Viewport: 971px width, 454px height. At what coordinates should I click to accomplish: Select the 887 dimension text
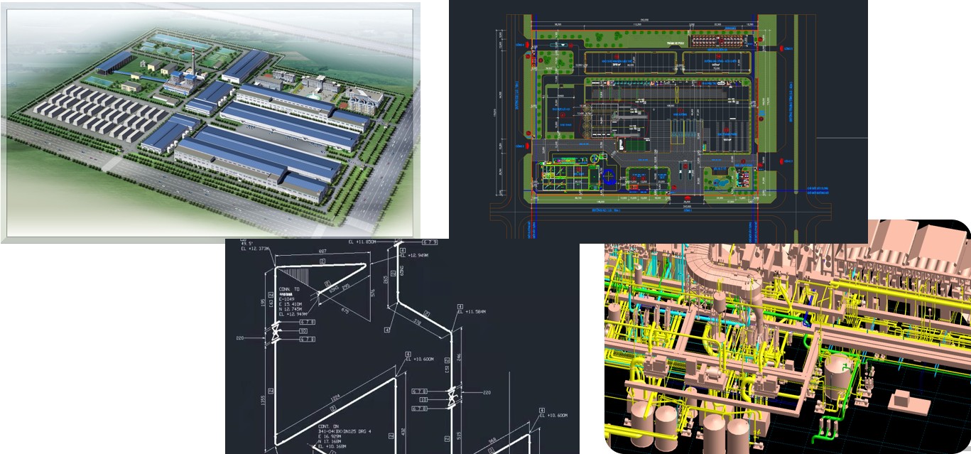click(321, 252)
